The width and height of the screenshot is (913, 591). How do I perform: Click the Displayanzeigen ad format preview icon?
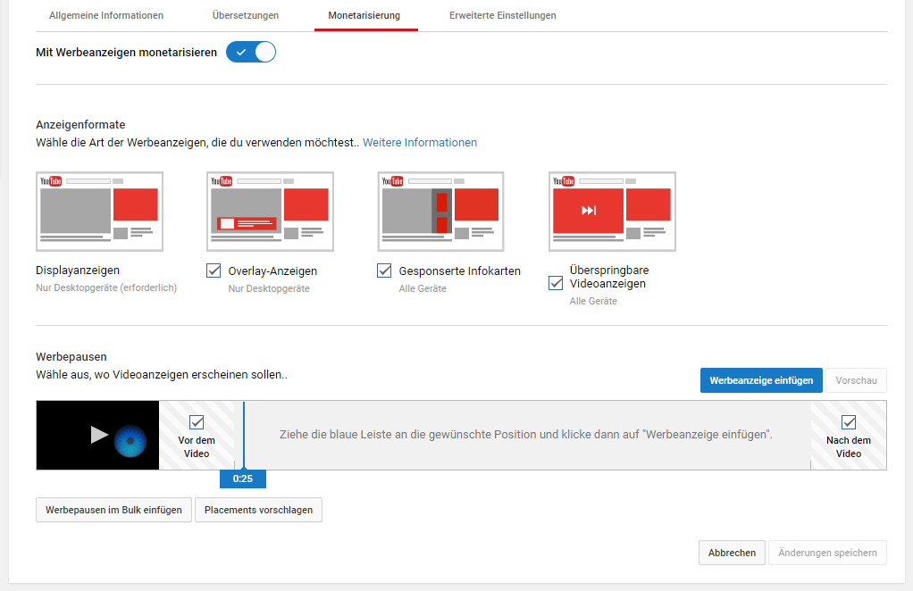(99, 212)
